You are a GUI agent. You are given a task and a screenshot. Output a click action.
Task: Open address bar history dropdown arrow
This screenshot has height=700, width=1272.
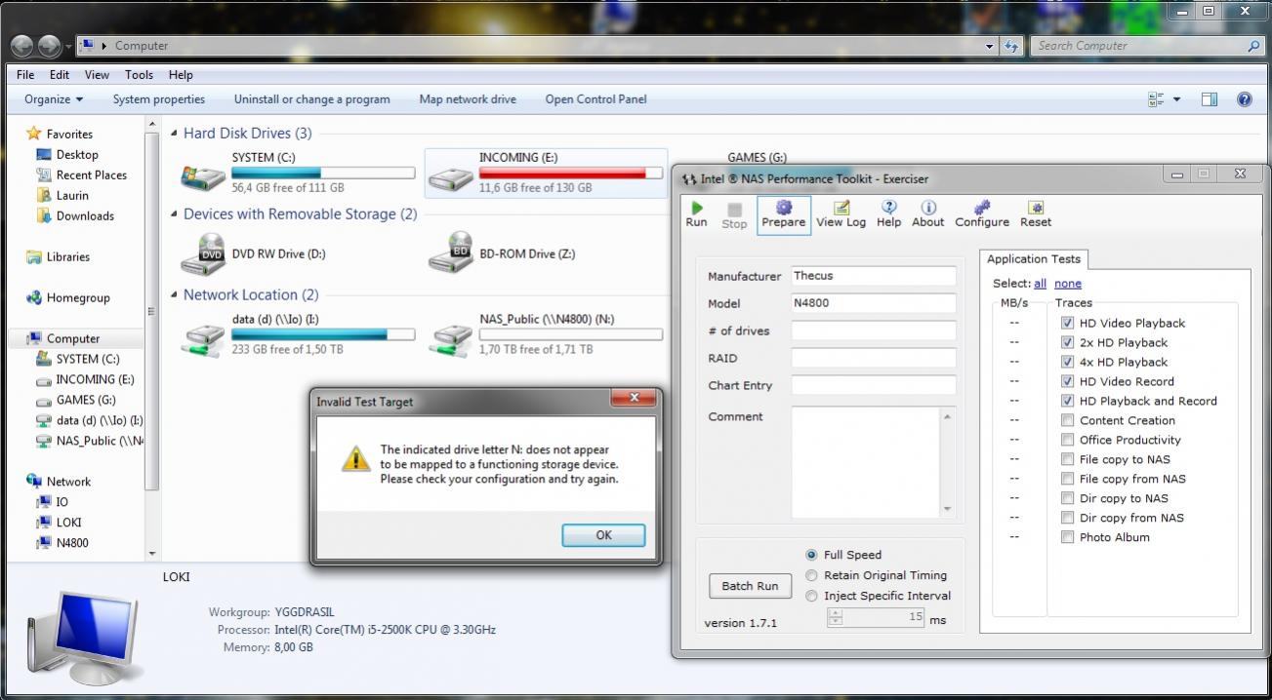[990, 46]
